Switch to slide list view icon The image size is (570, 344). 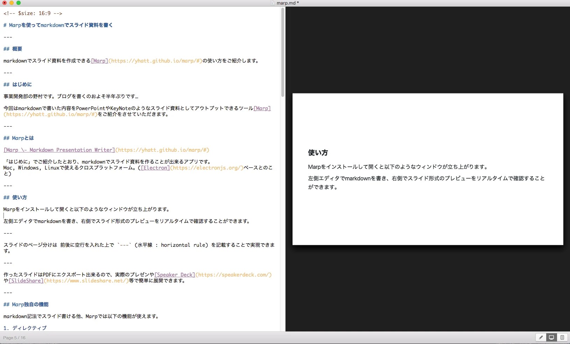coord(562,337)
